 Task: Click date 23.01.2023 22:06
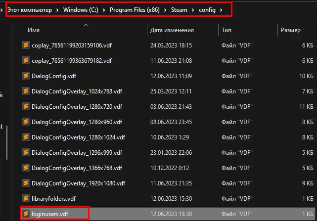[171, 153]
